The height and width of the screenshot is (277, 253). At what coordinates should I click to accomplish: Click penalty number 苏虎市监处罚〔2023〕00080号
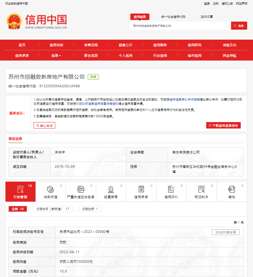85,232
